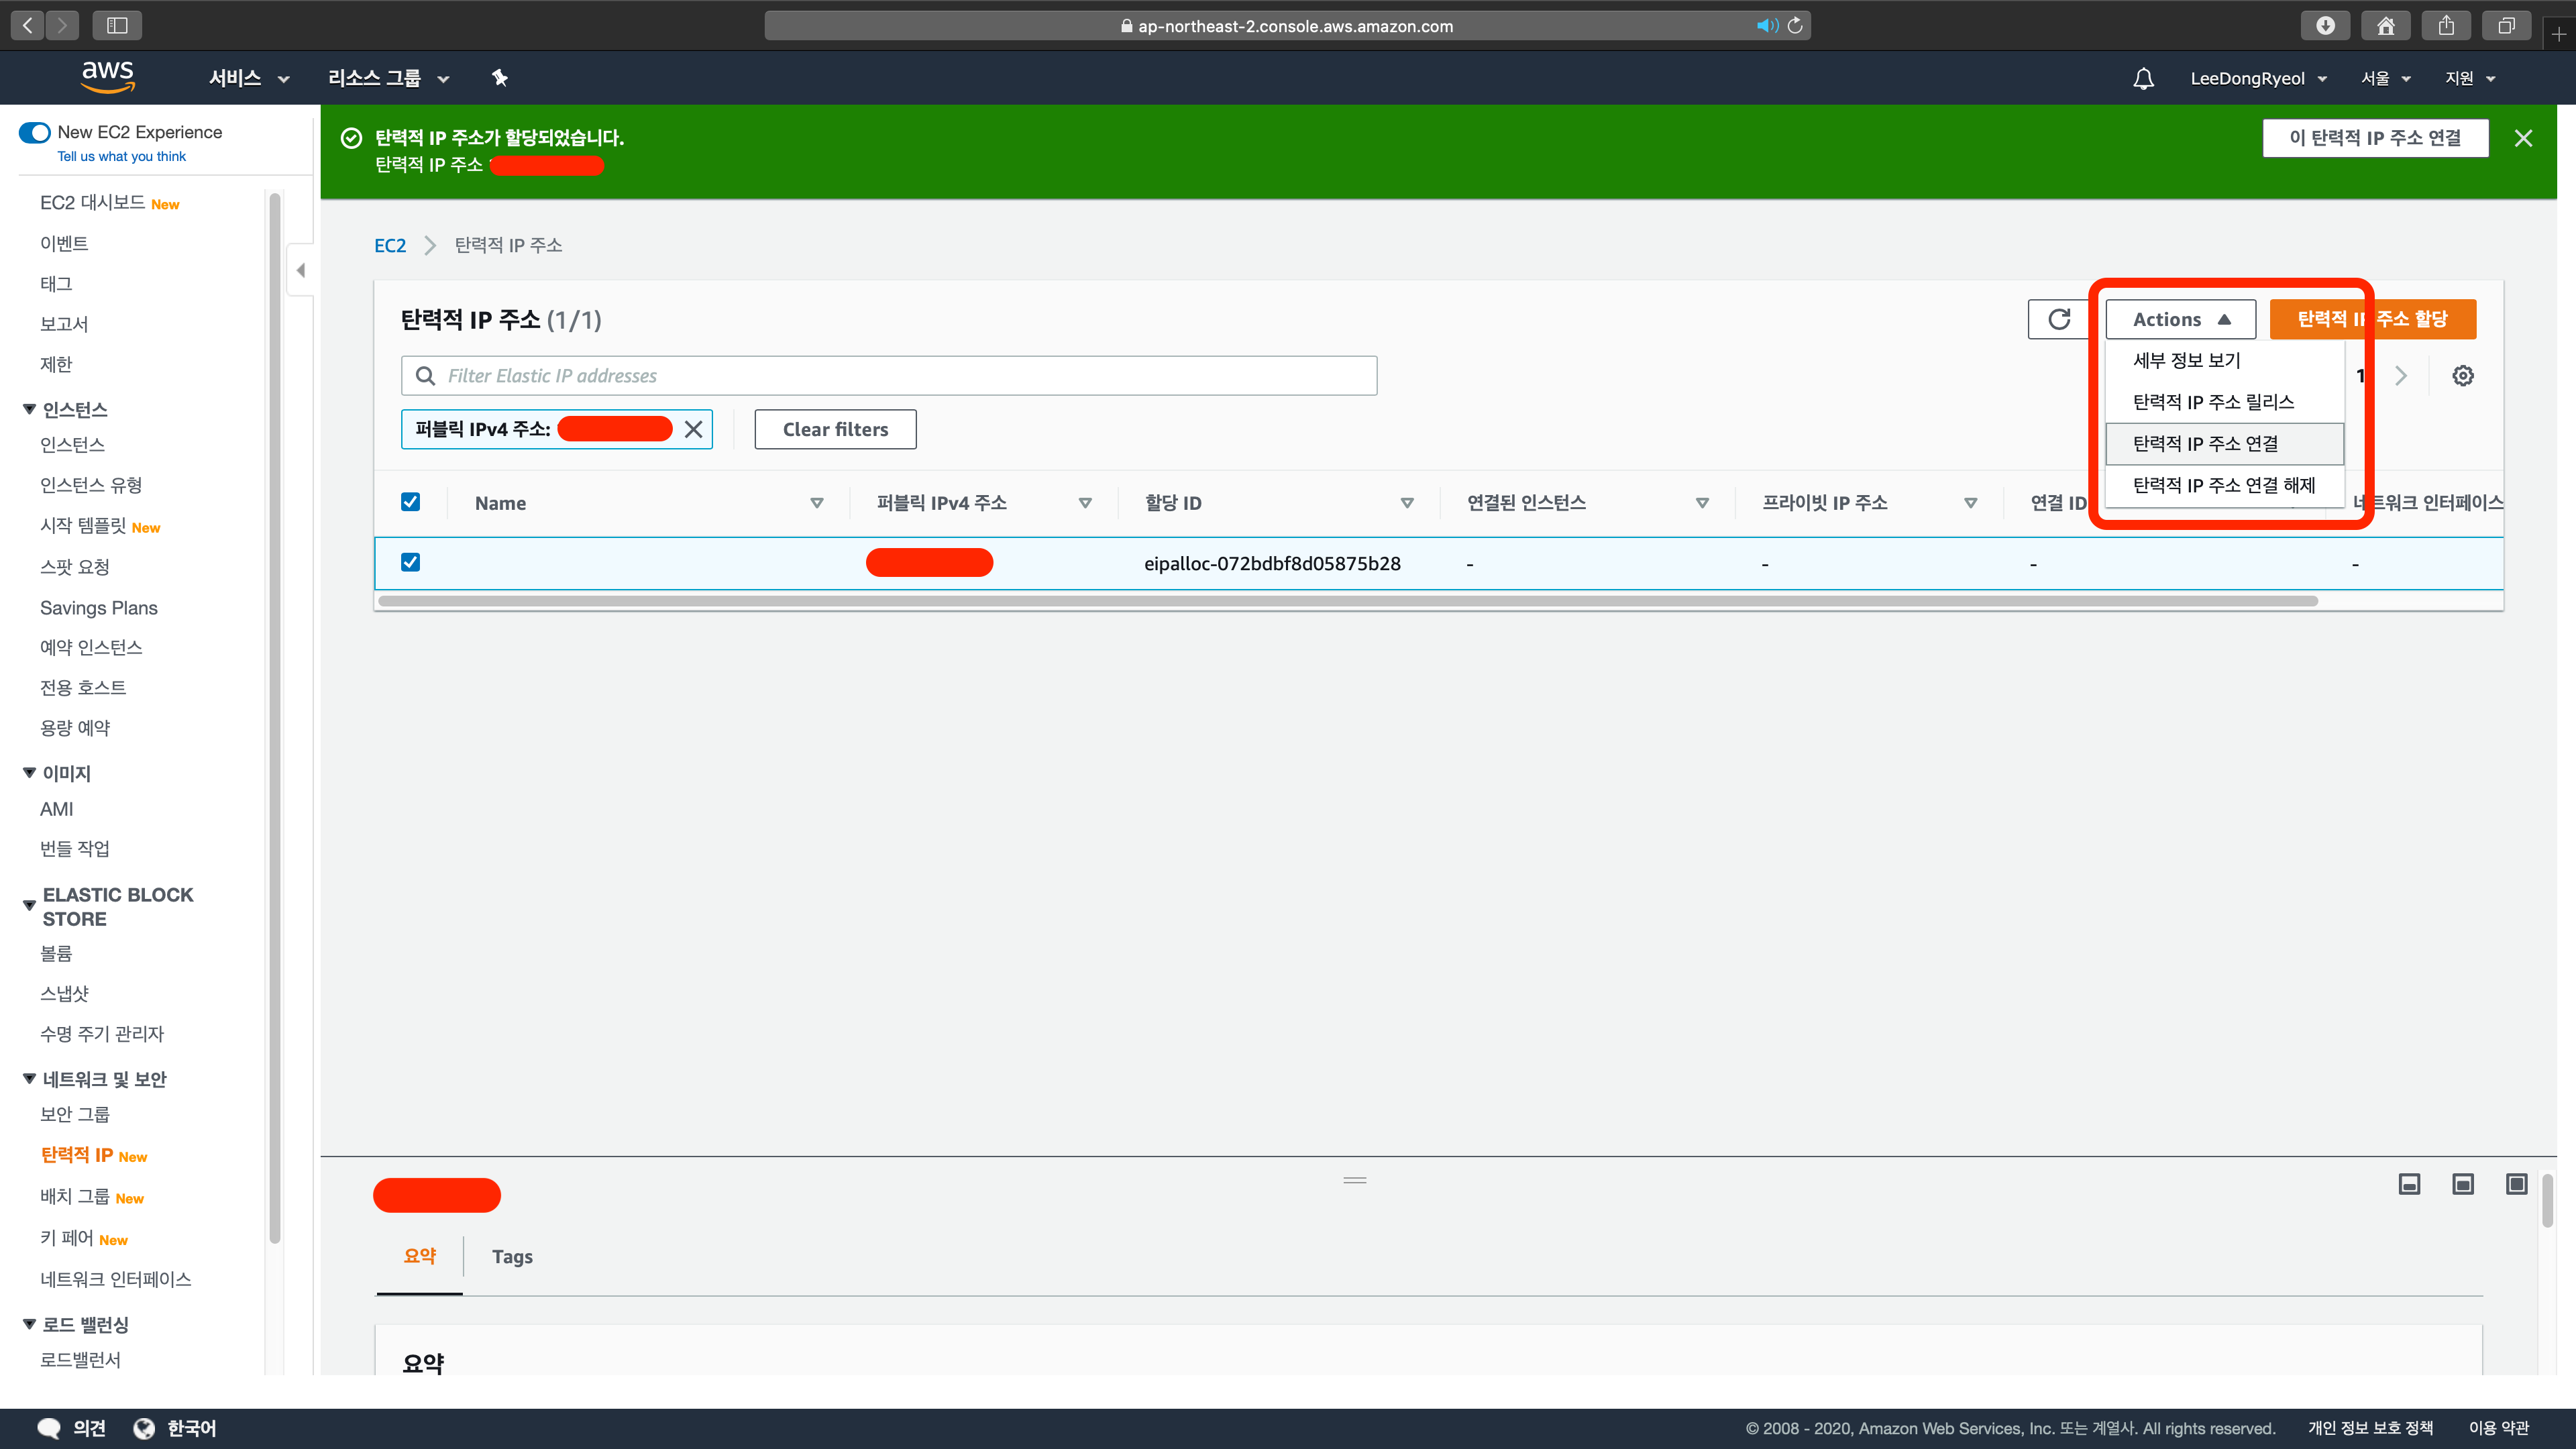This screenshot has height=1449, width=2576.
Task: Click the language globe icon
Action: (x=144, y=1428)
